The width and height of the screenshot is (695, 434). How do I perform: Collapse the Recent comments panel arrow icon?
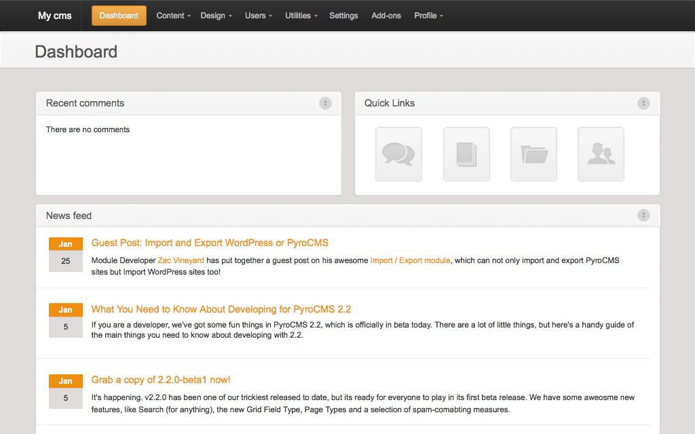325,103
